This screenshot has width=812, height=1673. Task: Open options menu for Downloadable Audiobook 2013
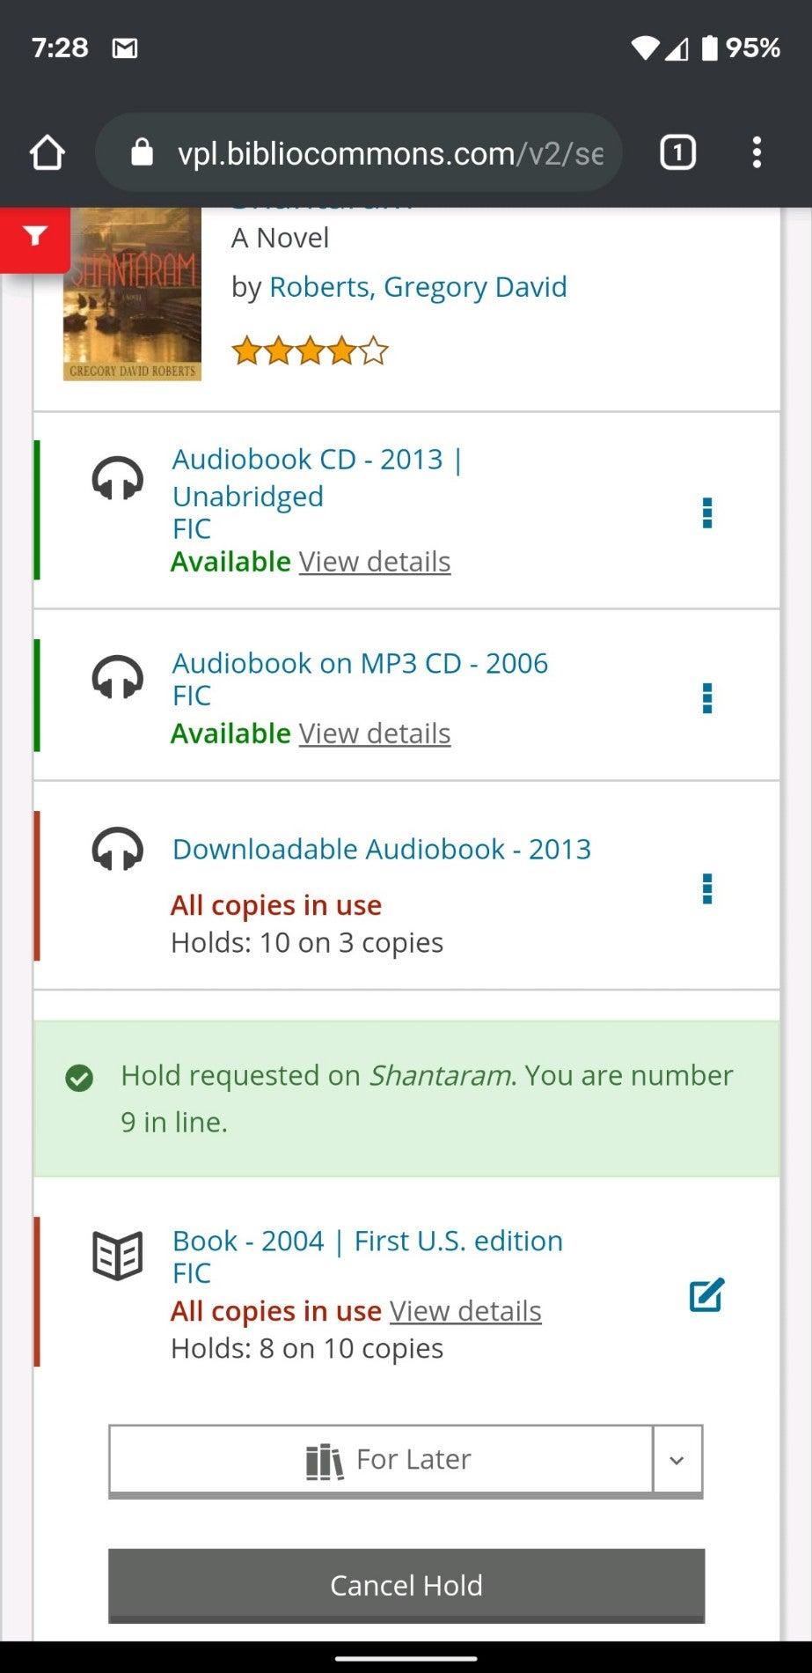click(x=706, y=888)
